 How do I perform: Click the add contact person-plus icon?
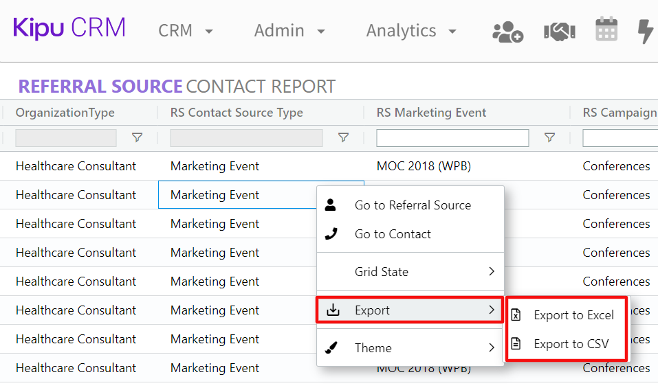pos(507,31)
